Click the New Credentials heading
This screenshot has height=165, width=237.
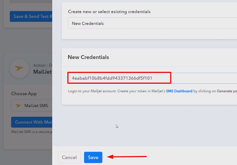tap(88, 57)
